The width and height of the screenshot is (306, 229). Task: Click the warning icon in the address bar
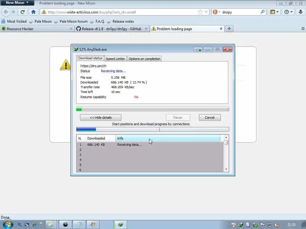tap(44, 12)
